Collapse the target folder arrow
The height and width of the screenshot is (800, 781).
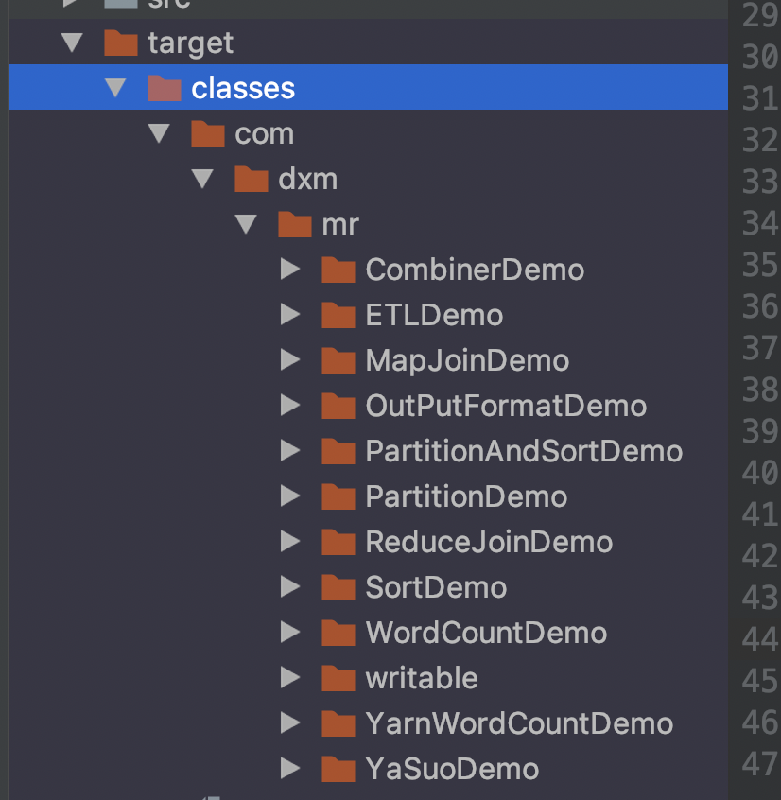72,43
